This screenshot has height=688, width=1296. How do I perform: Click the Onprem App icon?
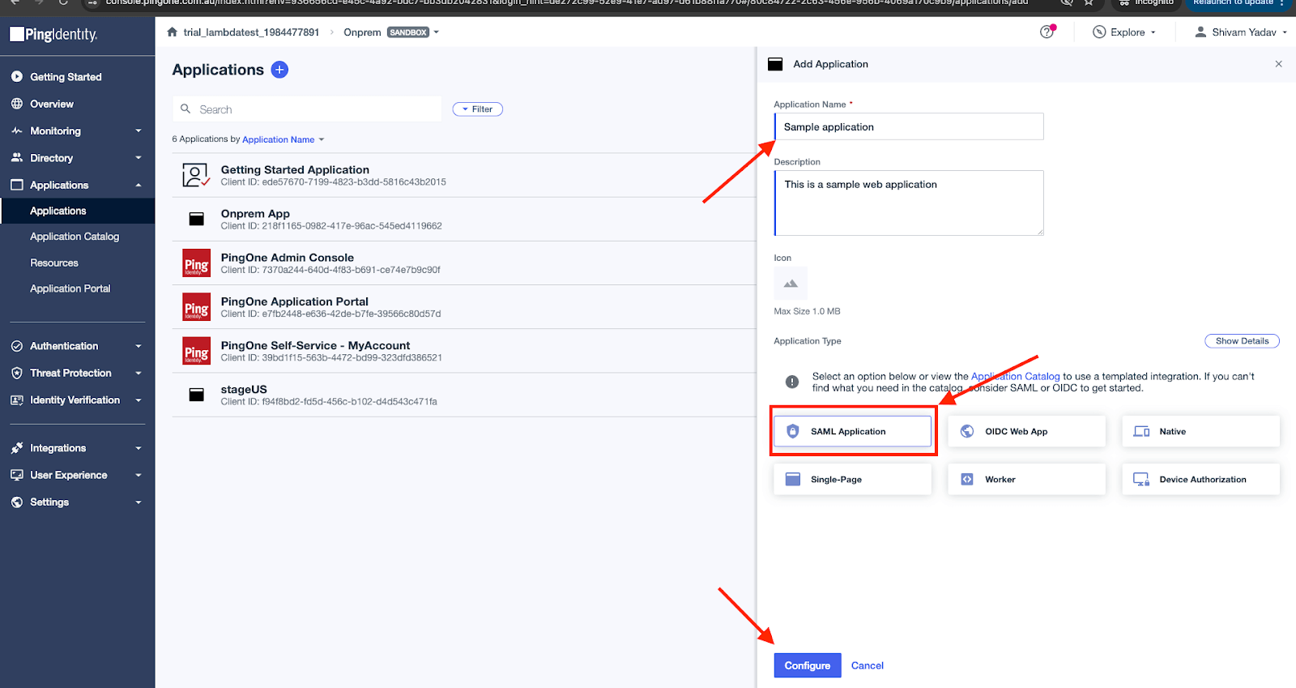[x=196, y=219]
